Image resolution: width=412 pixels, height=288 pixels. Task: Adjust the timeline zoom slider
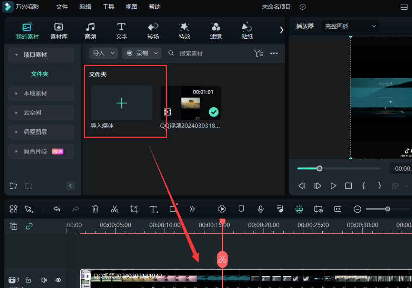pos(387,209)
